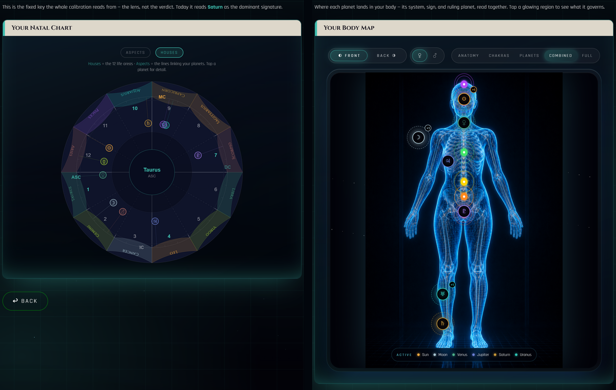Select the male body symbol
Screen dimensions: 616x390
point(435,55)
